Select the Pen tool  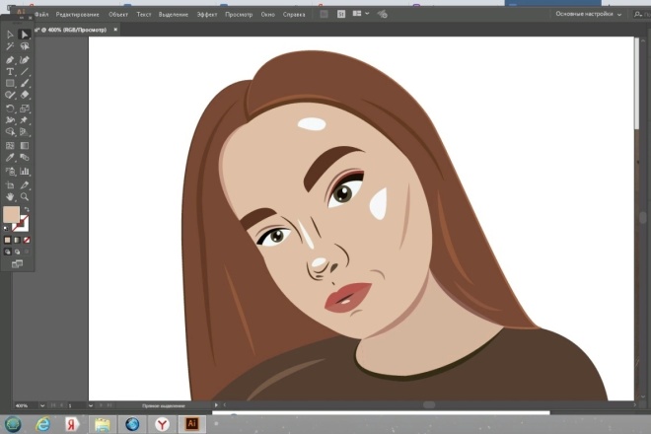[x=10, y=60]
